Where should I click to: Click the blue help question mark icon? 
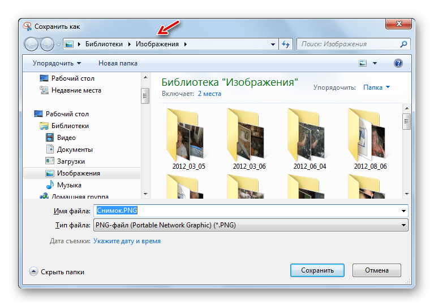[398, 63]
